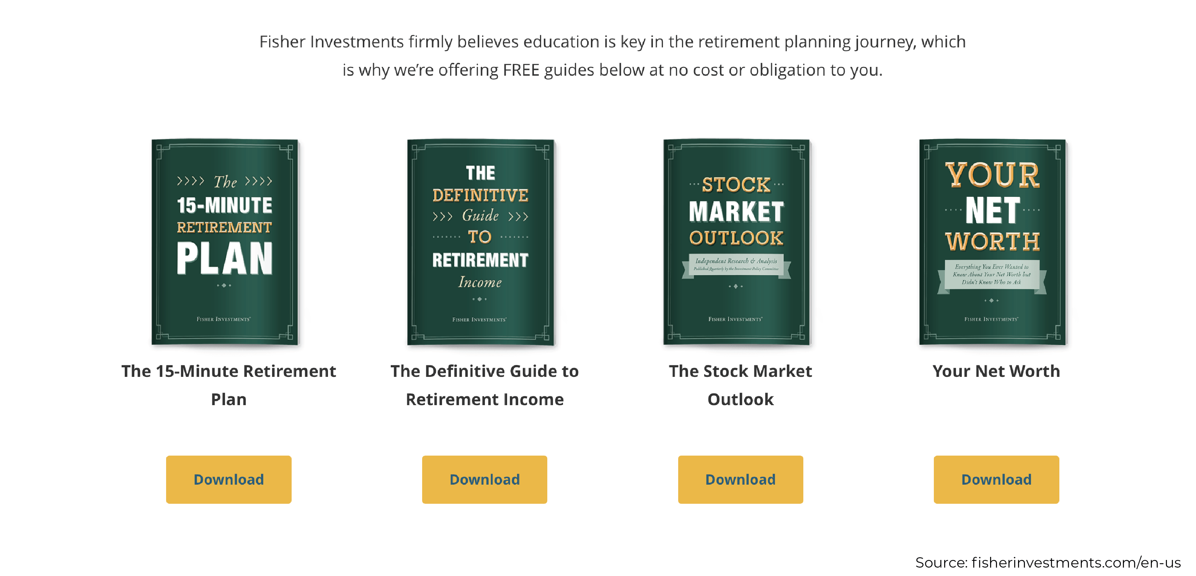1196x576 pixels.
Task: Click the 'The 15-Minute Retirement Plan' title text
Action: pyautogui.click(x=228, y=385)
